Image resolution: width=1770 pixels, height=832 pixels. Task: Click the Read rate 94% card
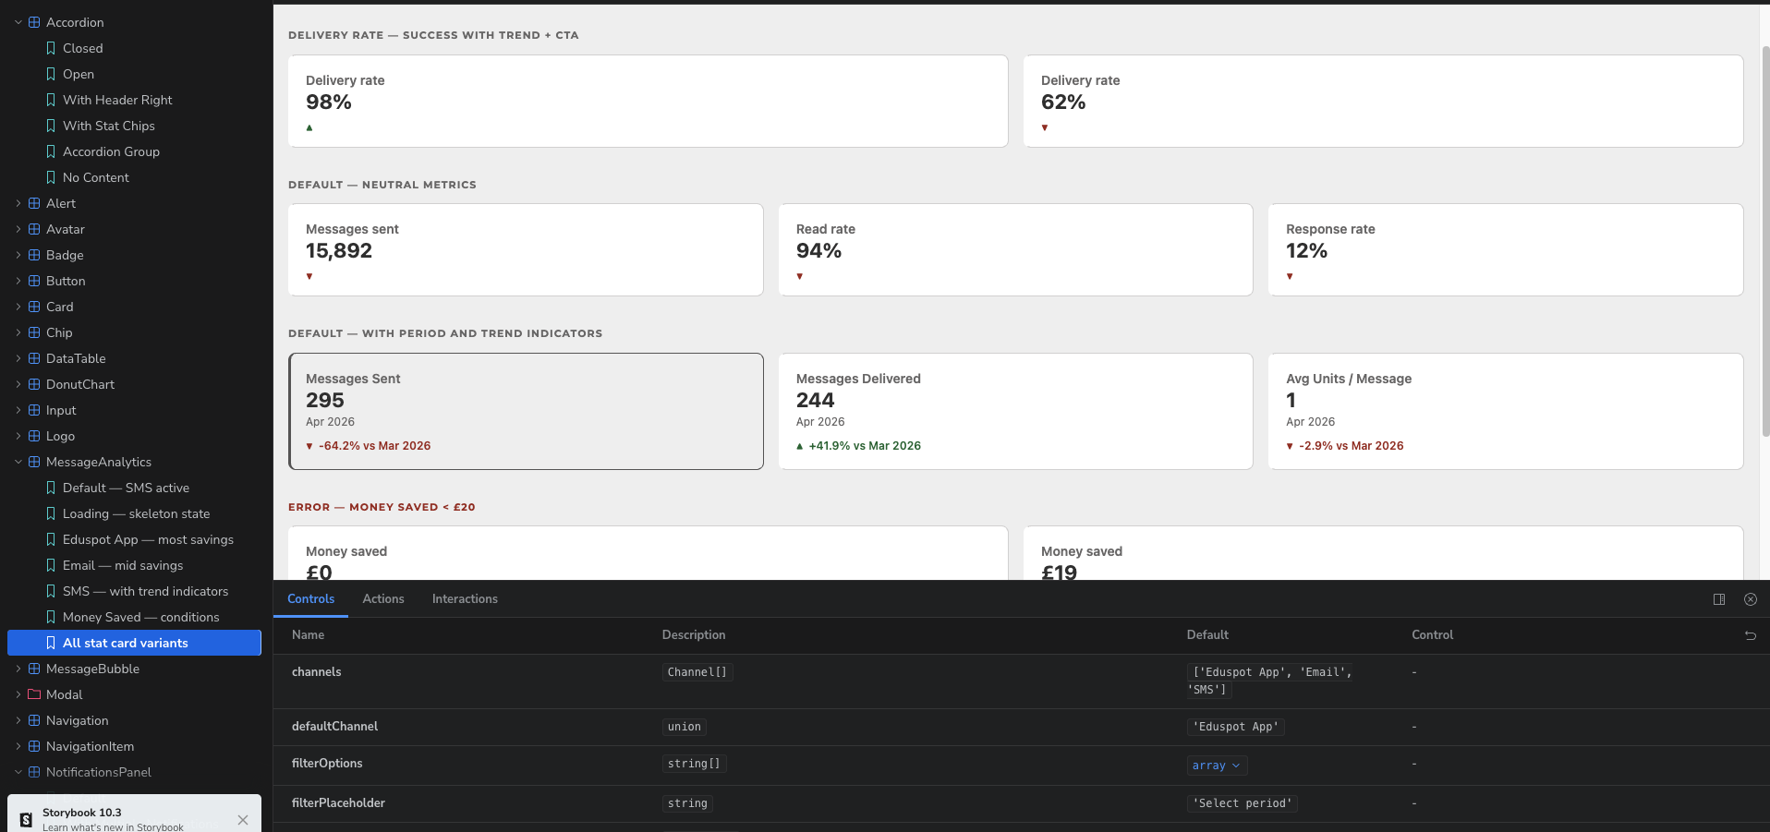click(1015, 249)
